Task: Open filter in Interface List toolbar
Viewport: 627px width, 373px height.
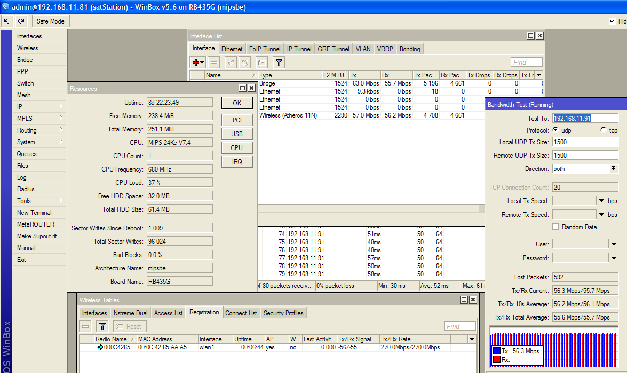Action: [279, 63]
